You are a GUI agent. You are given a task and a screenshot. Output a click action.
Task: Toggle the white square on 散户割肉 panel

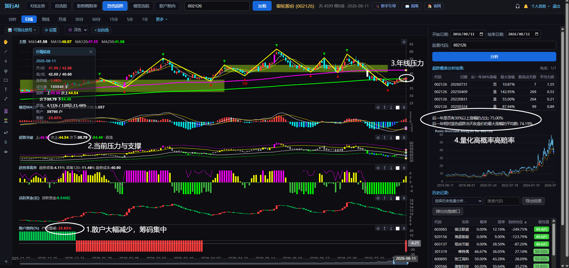click(x=398, y=228)
